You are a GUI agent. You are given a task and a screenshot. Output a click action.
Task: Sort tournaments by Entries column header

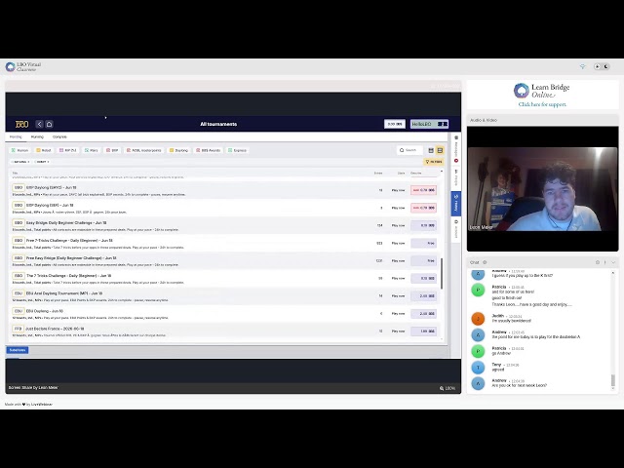point(378,174)
